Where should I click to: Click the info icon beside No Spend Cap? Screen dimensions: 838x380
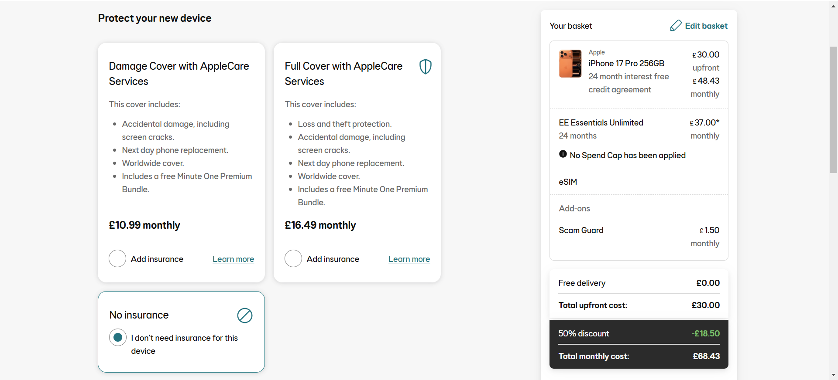tap(563, 154)
